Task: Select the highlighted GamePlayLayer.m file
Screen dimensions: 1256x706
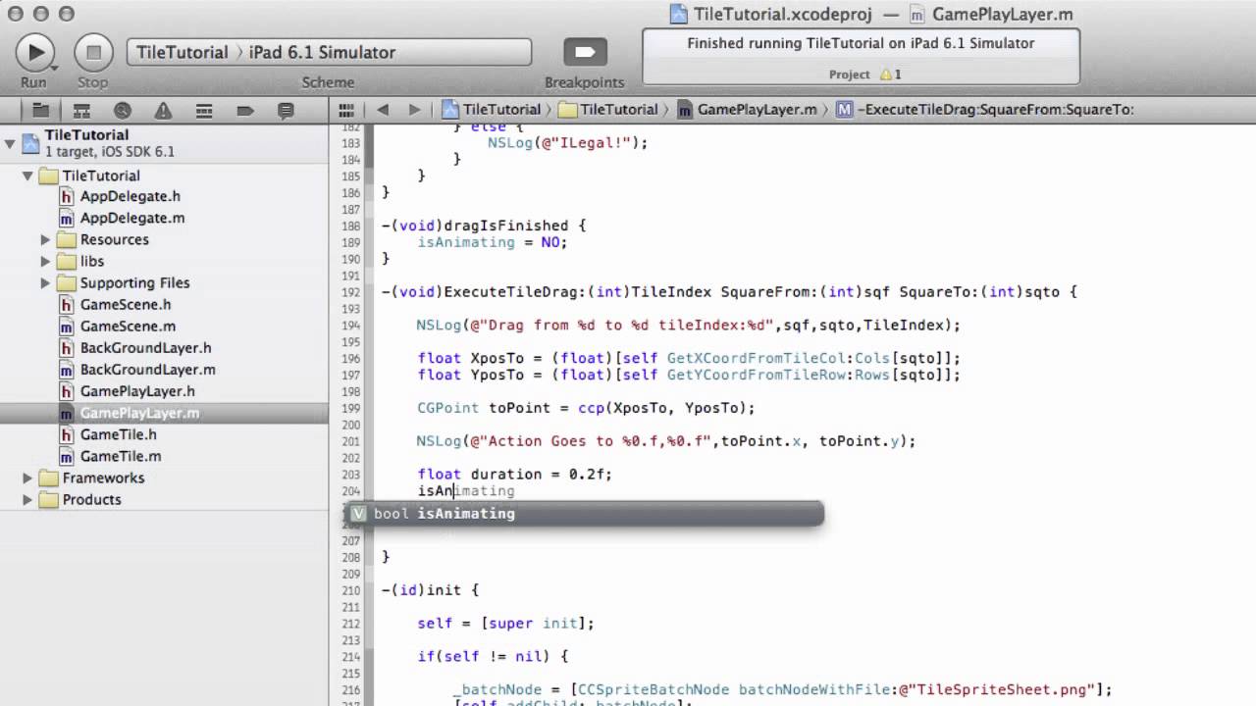Action: click(164, 413)
